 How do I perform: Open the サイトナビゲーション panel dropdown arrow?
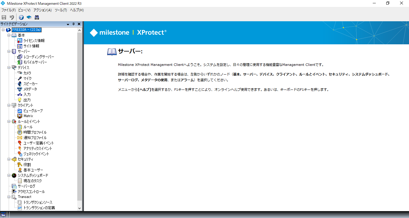68,24
